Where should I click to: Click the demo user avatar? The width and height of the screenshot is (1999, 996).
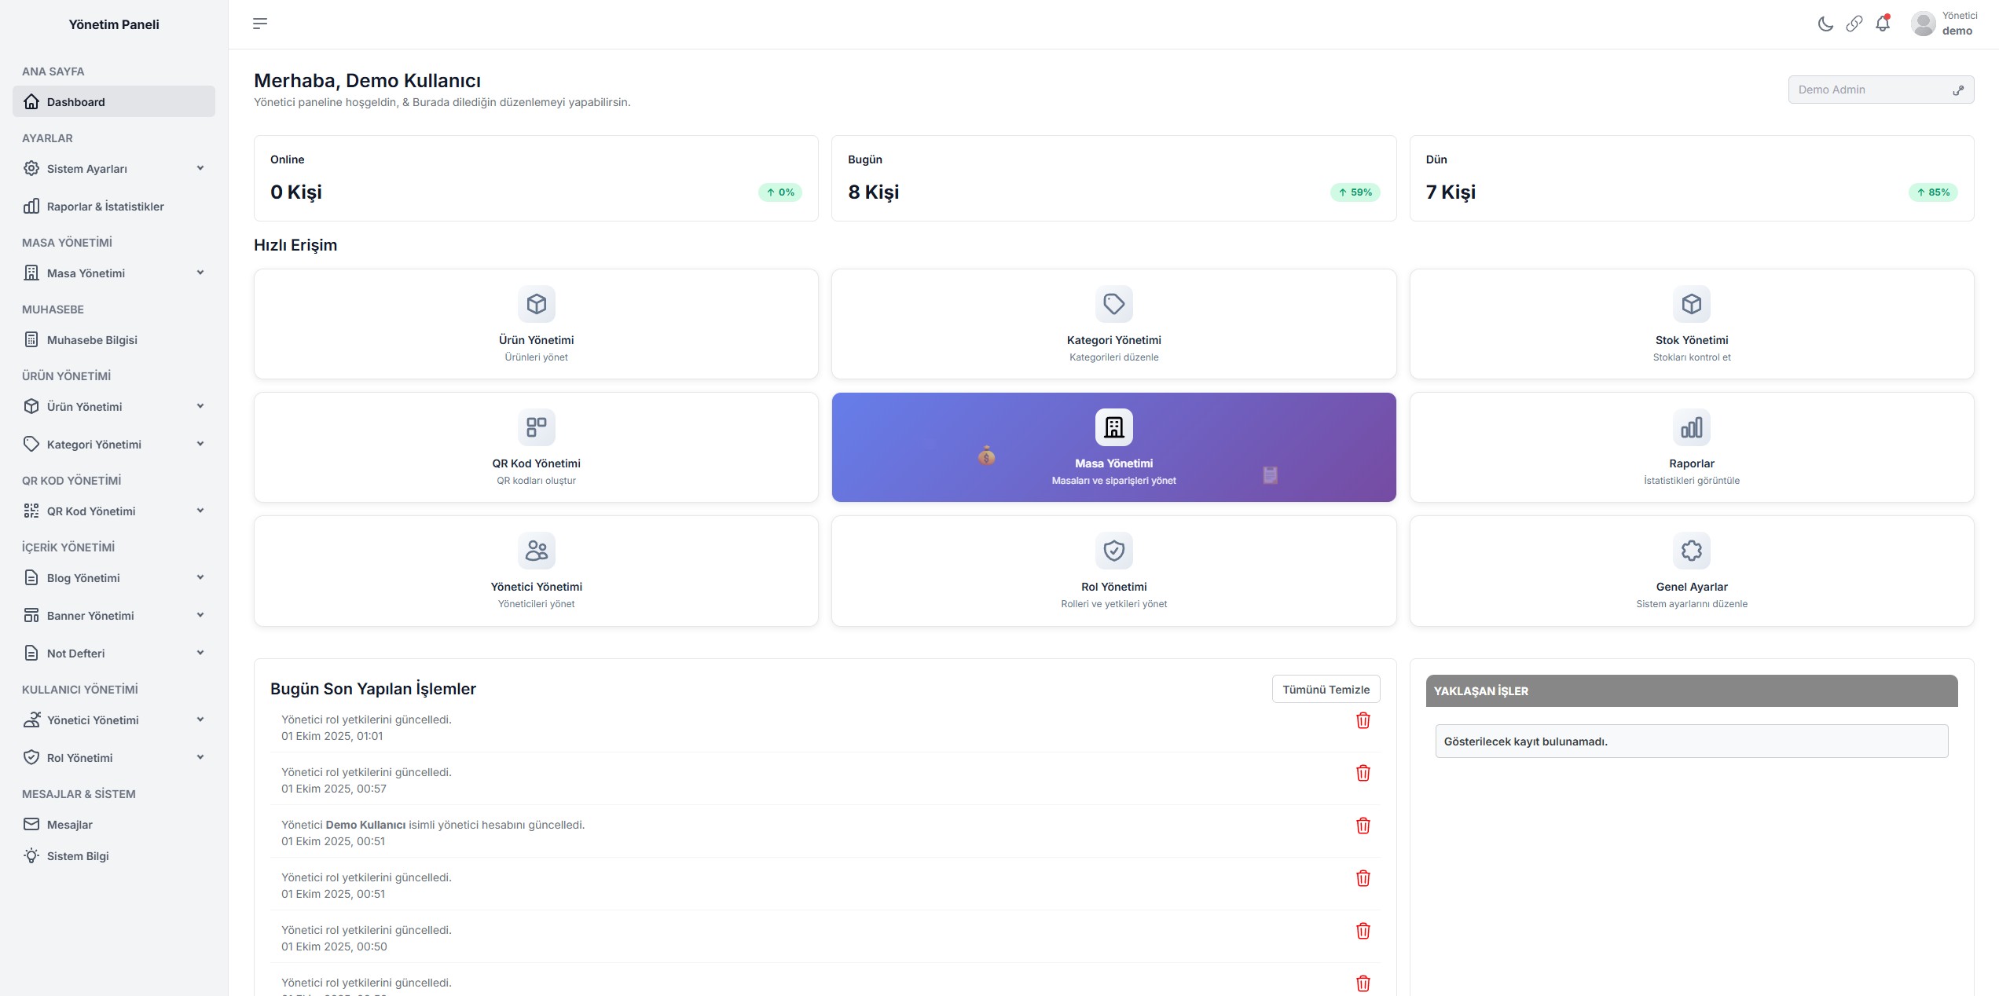point(1923,24)
